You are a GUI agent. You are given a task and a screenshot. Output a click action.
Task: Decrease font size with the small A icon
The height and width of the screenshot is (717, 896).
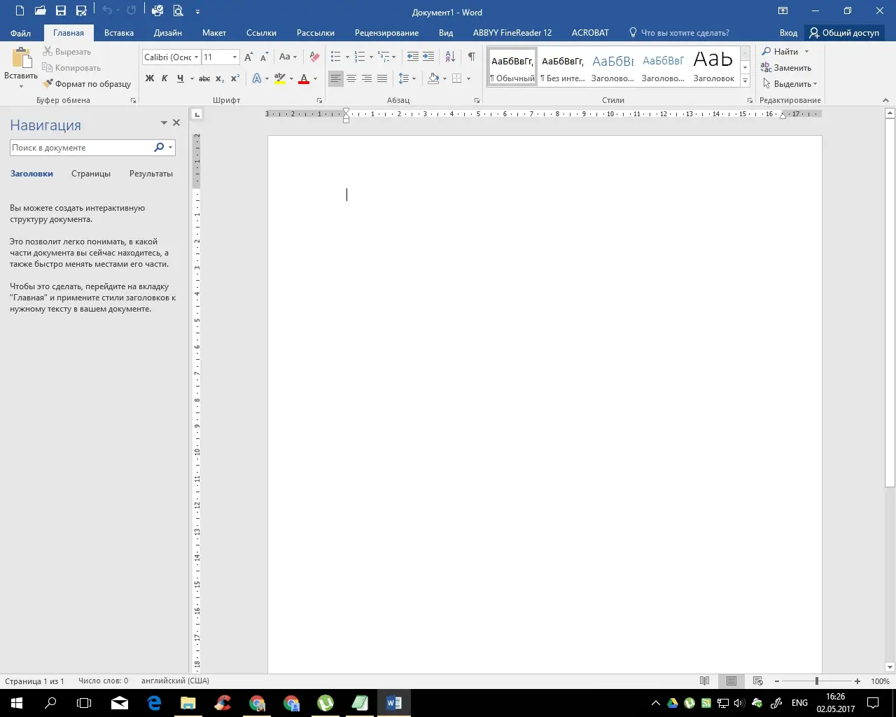(264, 57)
